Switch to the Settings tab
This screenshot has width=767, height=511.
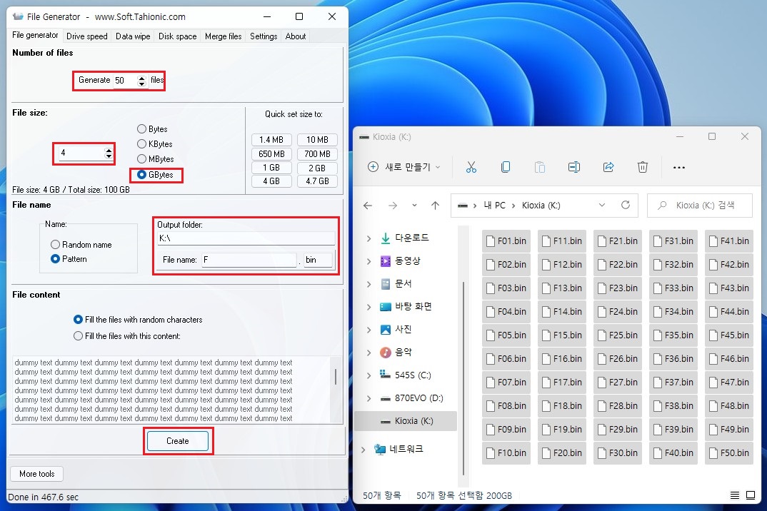264,36
